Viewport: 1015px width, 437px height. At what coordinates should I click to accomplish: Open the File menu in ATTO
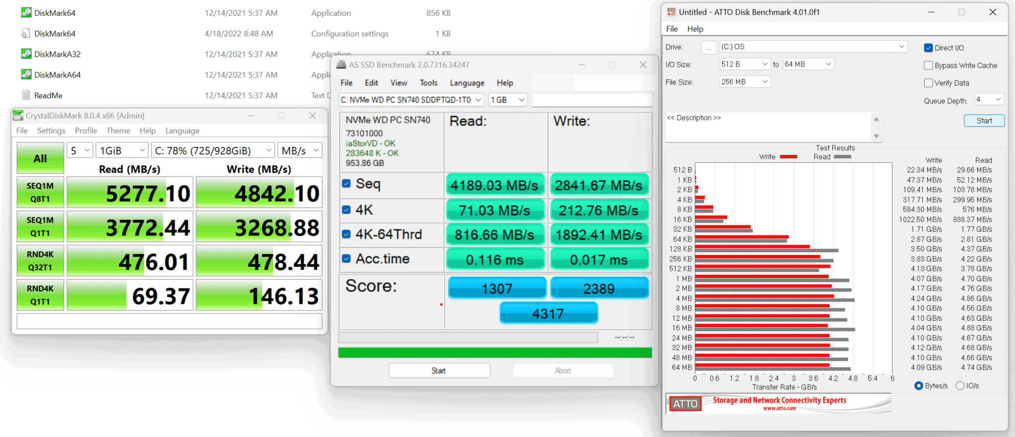point(672,29)
